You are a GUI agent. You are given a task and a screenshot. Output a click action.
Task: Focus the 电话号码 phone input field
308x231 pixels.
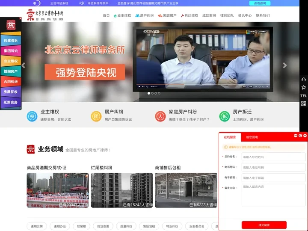(273, 167)
